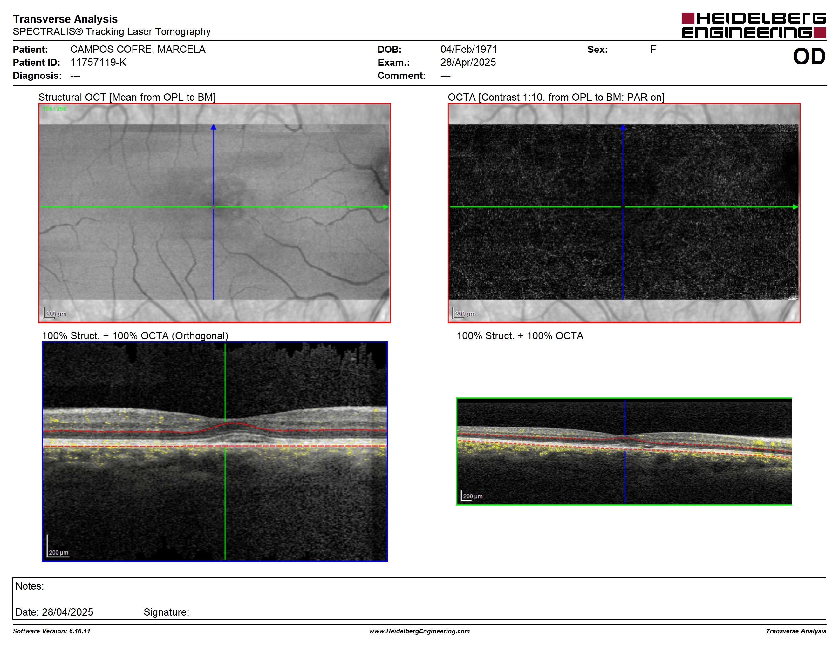Image resolution: width=839 pixels, height=648 pixels.
Task: Select the horizontal Struct. + OCTA B-scan
Action: pos(624,451)
